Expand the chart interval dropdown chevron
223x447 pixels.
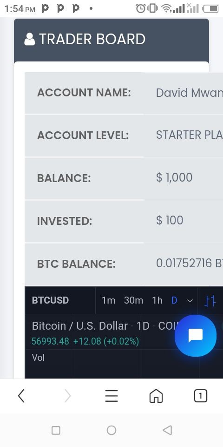pos(190,301)
